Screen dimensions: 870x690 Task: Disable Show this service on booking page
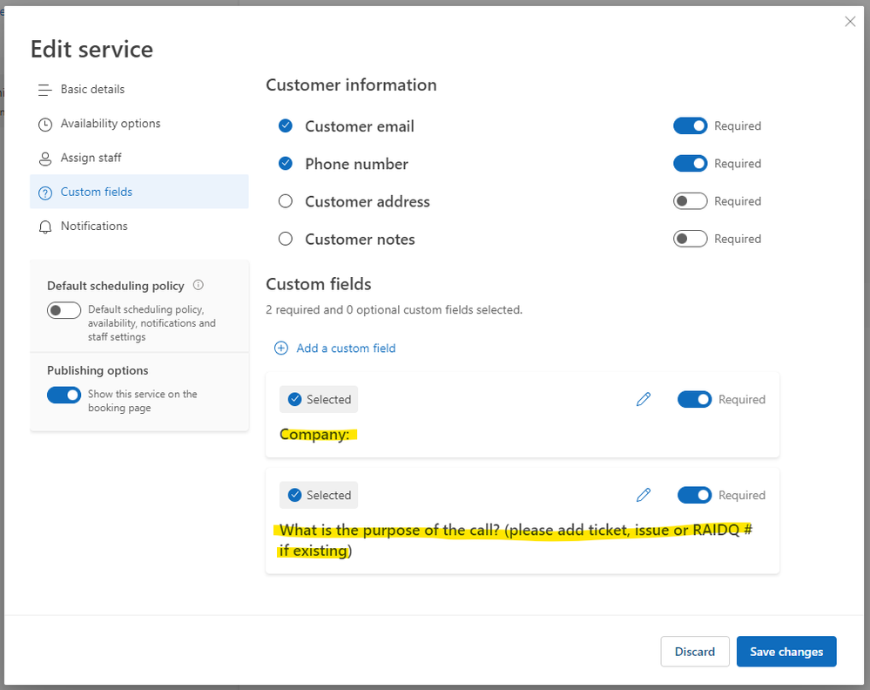coord(64,395)
